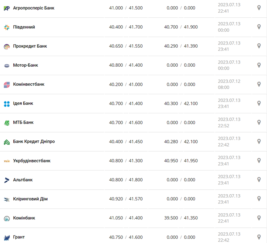Viewport: 267px width, 243px height.
Task: Click the Грант bank name
Action: click(x=19, y=237)
